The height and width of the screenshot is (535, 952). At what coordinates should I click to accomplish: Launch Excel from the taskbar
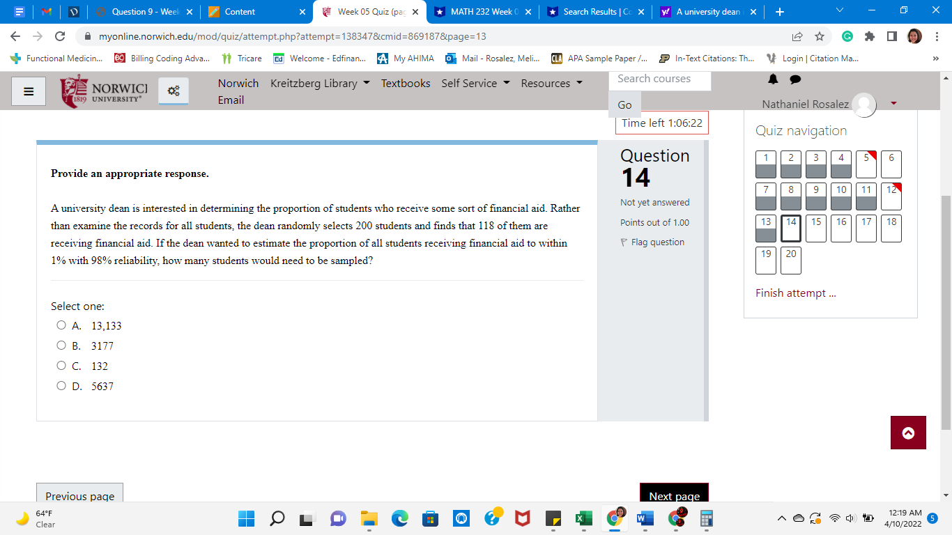[583, 518]
